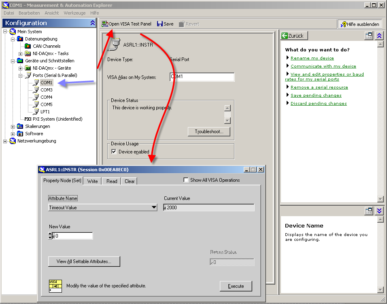Expand the Skalierungen tree node

pos(13,127)
